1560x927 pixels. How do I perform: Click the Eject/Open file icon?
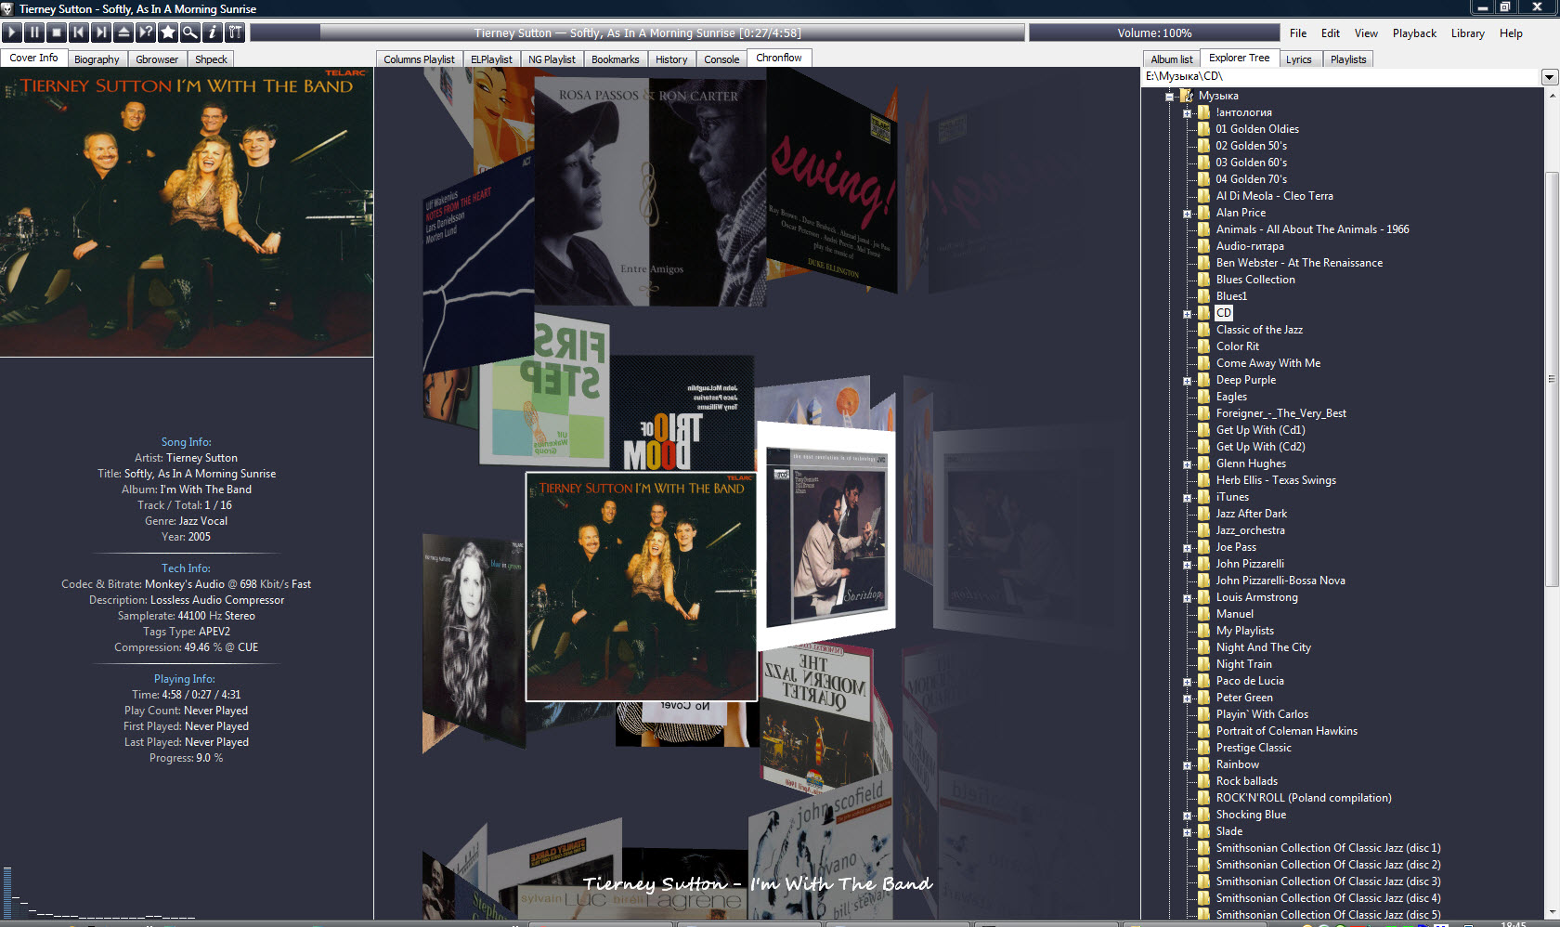[123, 33]
